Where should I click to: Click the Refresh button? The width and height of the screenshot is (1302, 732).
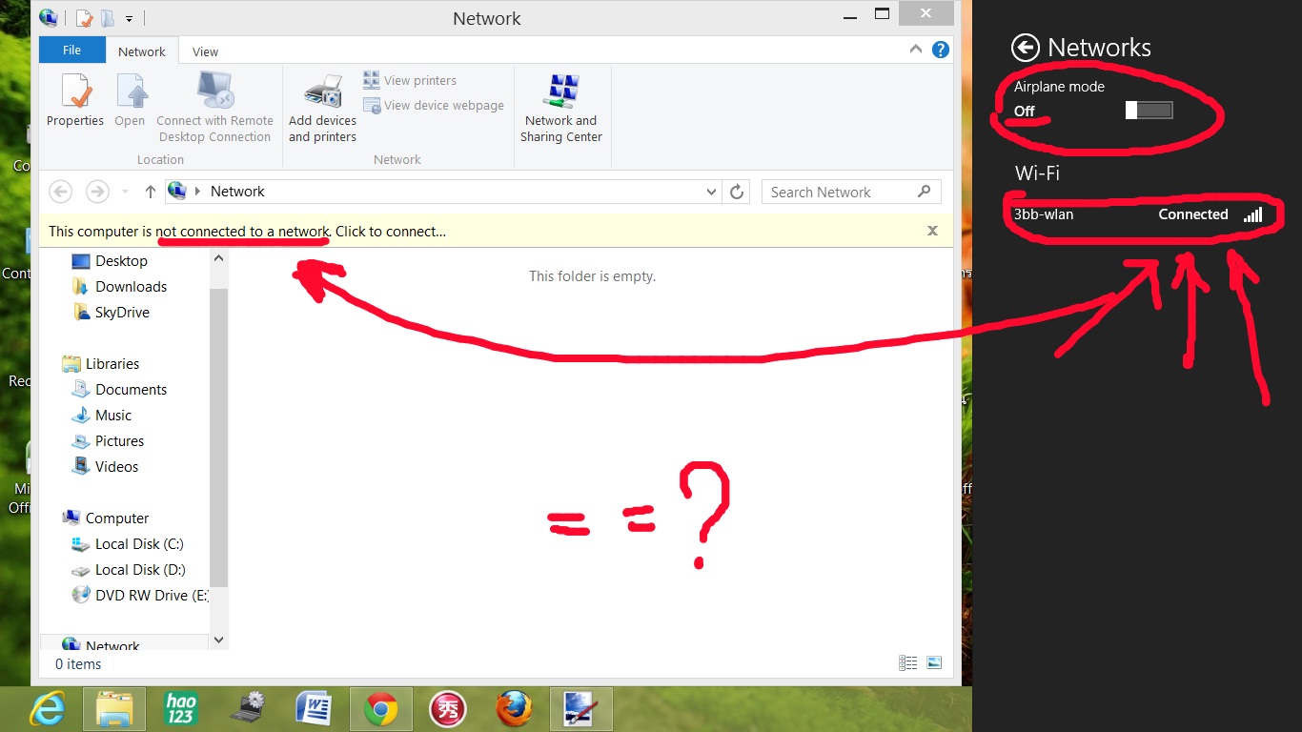pyautogui.click(x=737, y=192)
